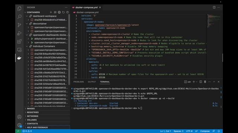
Task: Collapse the devcontainer group
Action: pyautogui.click(x=27, y=24)
